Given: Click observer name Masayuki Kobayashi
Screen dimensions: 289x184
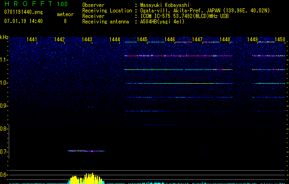Looking at the screenshot, I should click(x=165, y=5).
